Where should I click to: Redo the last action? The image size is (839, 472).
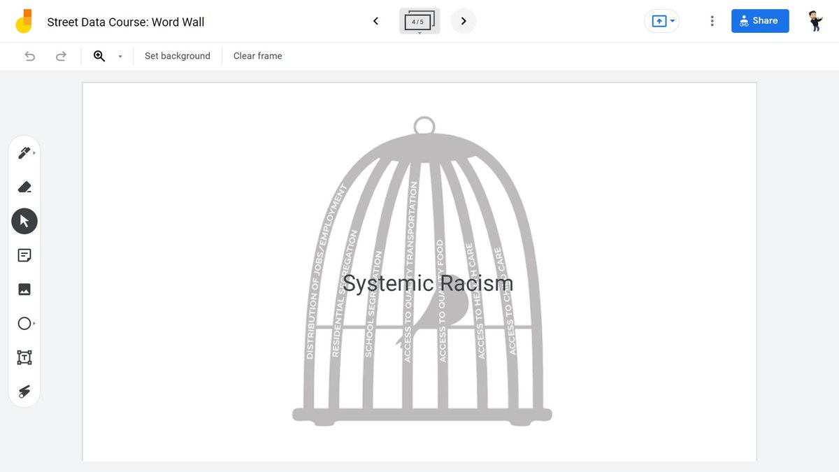tap(61, 56)
